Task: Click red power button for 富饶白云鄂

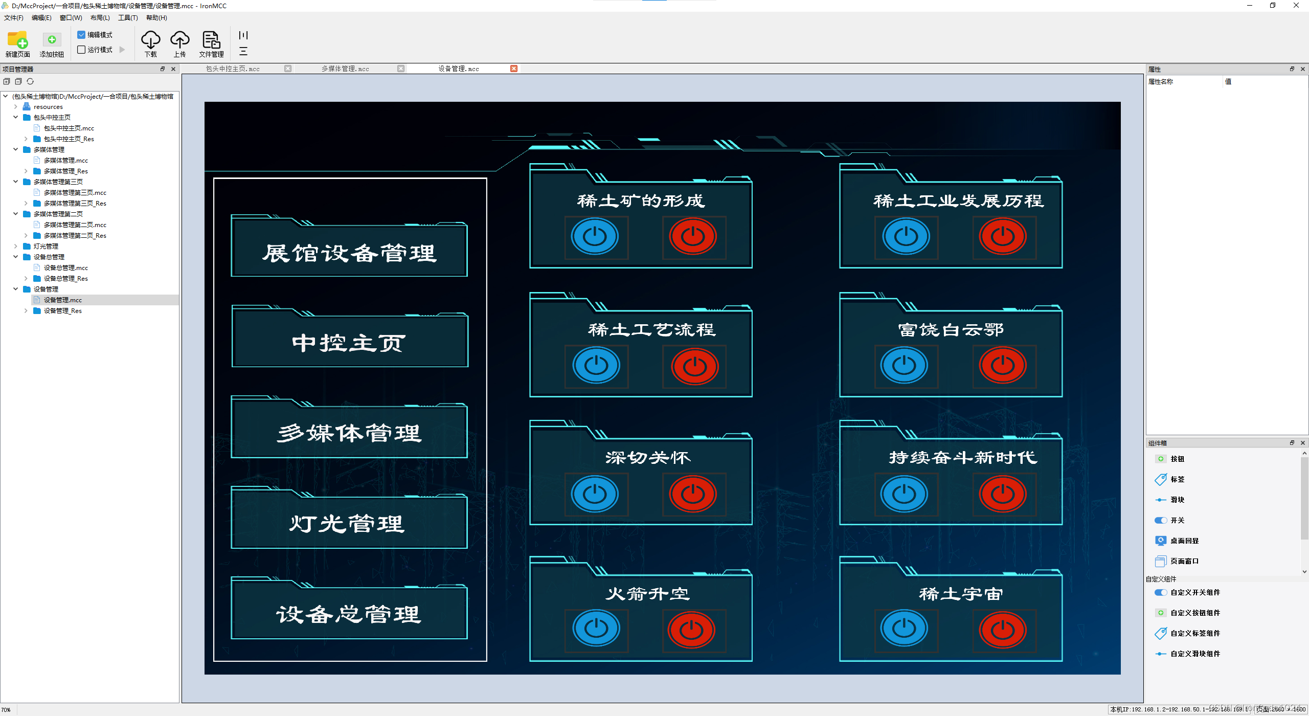Action: pos(1002,365)
